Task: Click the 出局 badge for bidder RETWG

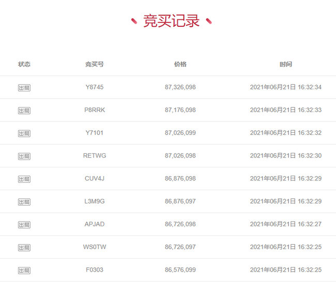Action: pyautogui.click(x=24, y=156)
